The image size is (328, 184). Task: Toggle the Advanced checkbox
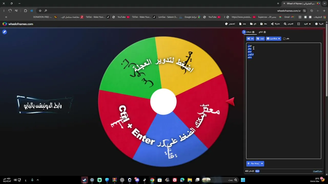click(x=284, y=39)
